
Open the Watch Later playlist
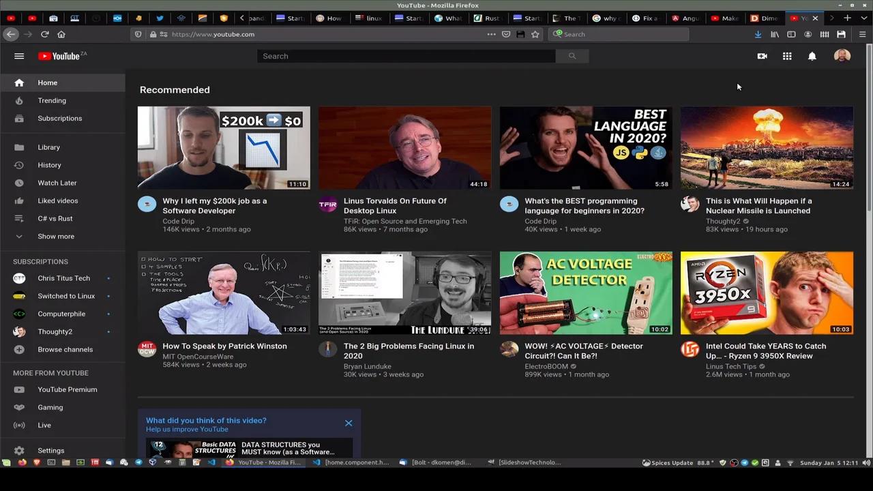[57, 183]
